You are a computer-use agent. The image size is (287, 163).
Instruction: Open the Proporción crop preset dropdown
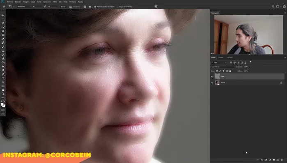tap(24, 7)
